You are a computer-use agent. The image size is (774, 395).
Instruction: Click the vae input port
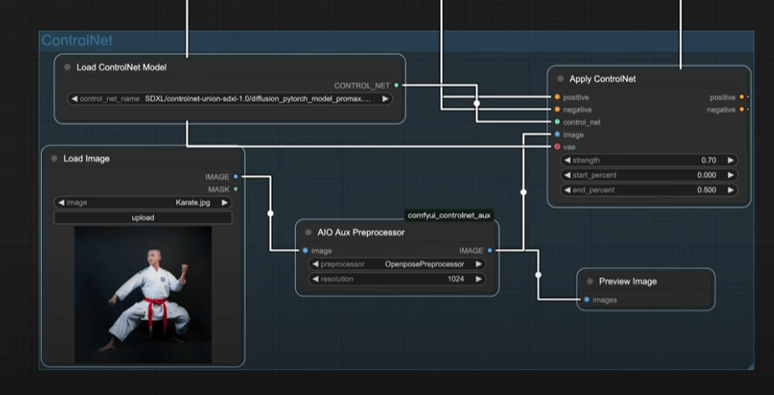coord(557,147)
